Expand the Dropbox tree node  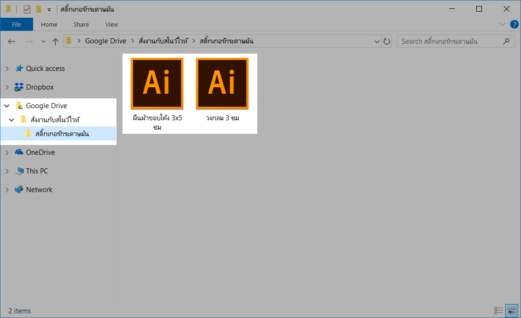pos(7,87)
